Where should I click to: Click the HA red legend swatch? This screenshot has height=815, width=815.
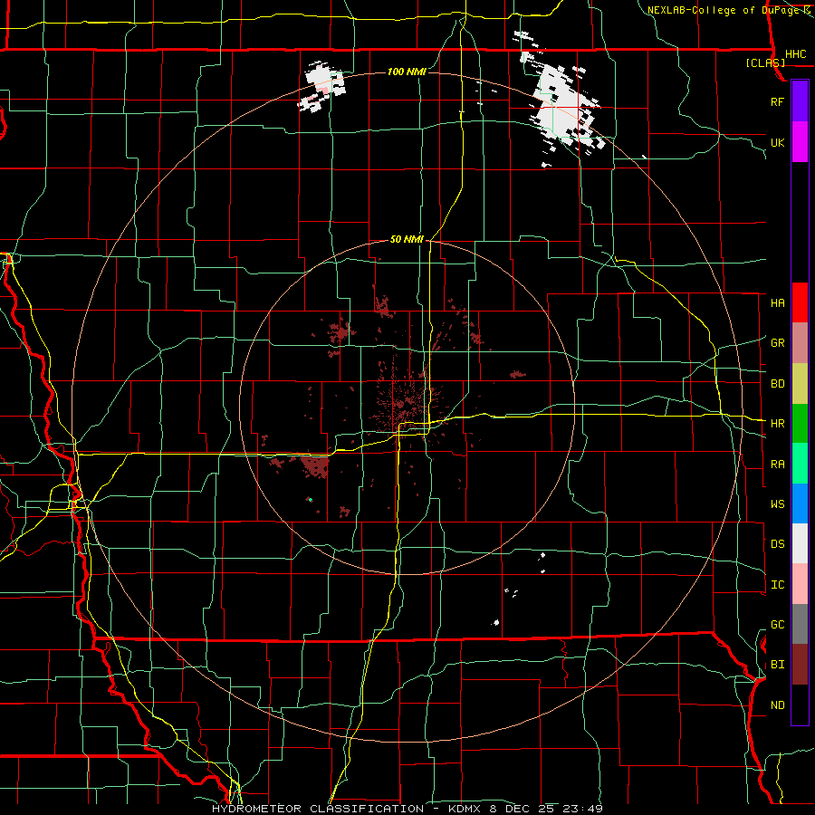click(x=800, y=302)
